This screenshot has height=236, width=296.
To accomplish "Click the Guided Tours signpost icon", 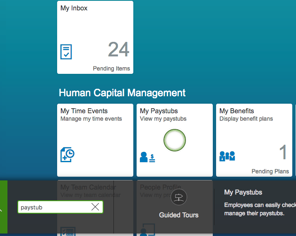I will pyautogui.click(x=179, y=197).
